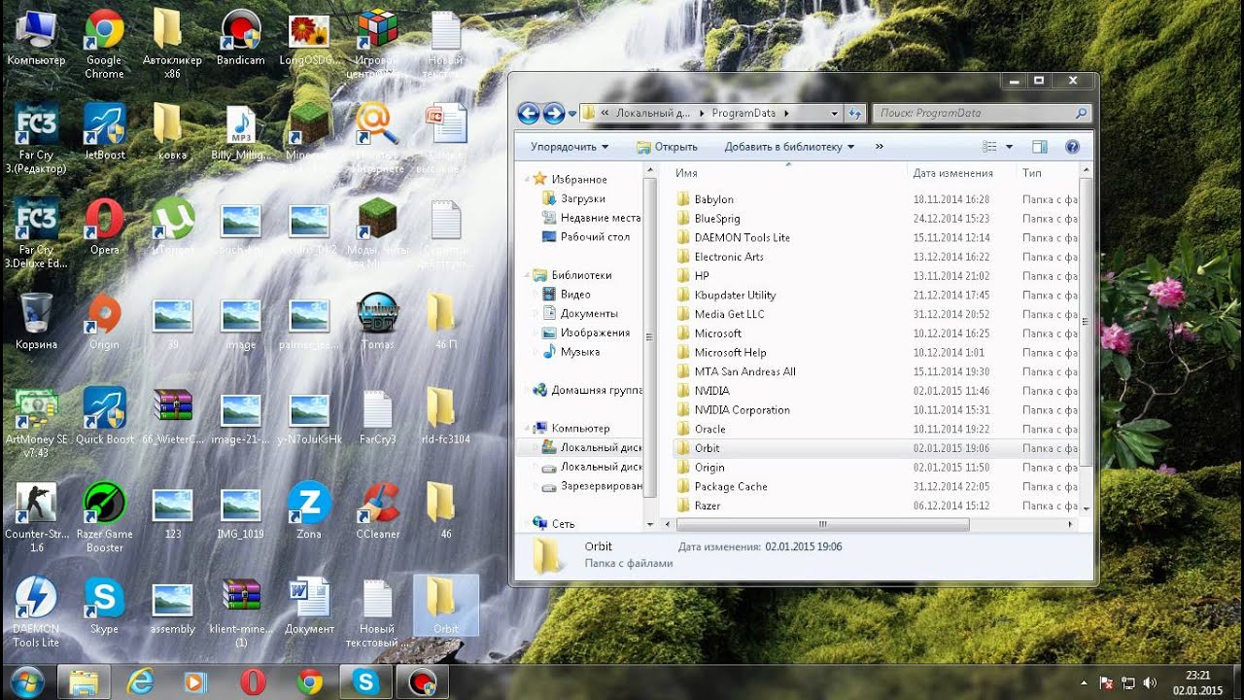Screen dimensions: 1244x700
Task: Sort by the Имя column header
Action: tap(788, 173)
